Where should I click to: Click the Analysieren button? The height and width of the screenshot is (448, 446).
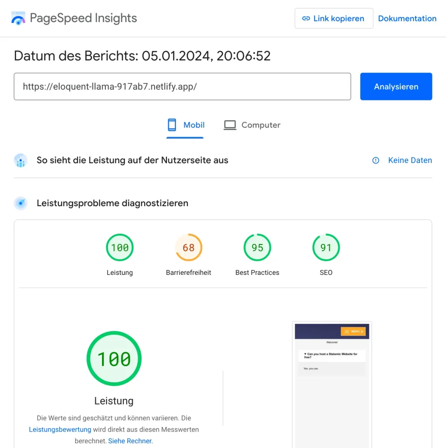coord(396,86)
